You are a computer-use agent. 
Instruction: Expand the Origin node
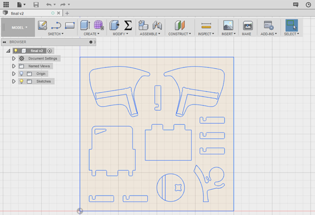pyautogui.click(x=14, y=73)
